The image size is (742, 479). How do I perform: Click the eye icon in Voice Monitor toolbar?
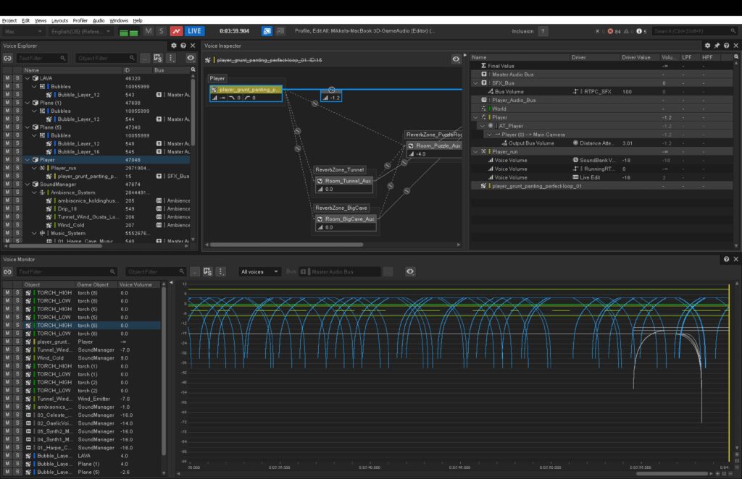coord(410,271)
